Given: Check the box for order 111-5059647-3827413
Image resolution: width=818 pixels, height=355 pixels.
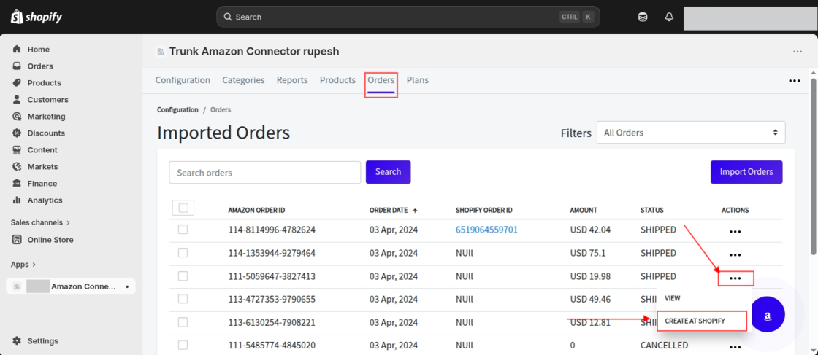Looking at the screenshot, I should (183, 276).
